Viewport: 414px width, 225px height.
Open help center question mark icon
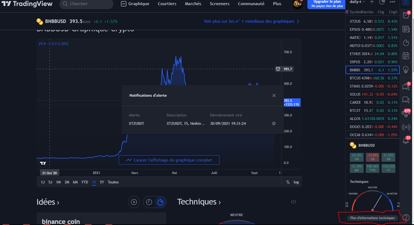click(406, 217)
